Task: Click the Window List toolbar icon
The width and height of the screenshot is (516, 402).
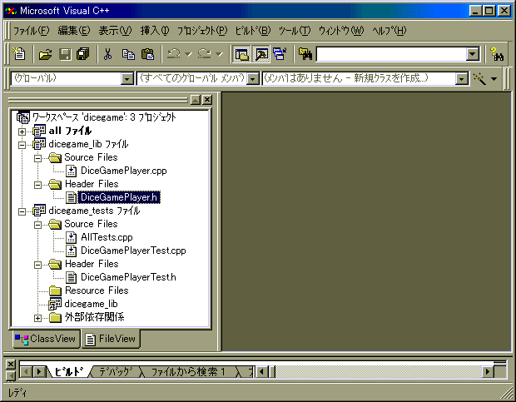Action: (280, 54)
